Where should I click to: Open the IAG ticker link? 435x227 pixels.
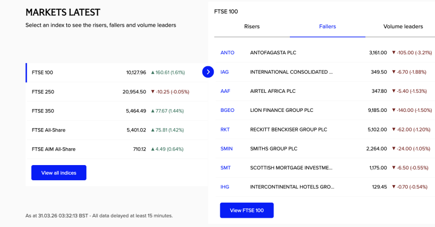225,72
